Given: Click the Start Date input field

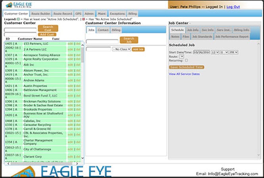Looking at the screenshot, I should [201, 52].
